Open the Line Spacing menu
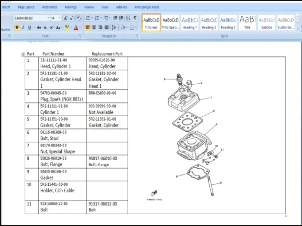The image size is (302, 226). (114, 27)
